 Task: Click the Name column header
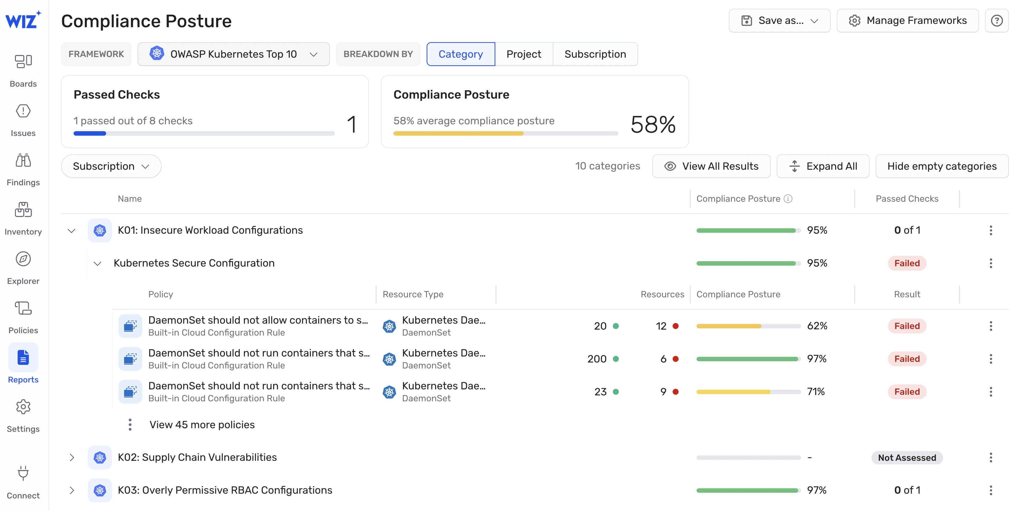[129, 199]
